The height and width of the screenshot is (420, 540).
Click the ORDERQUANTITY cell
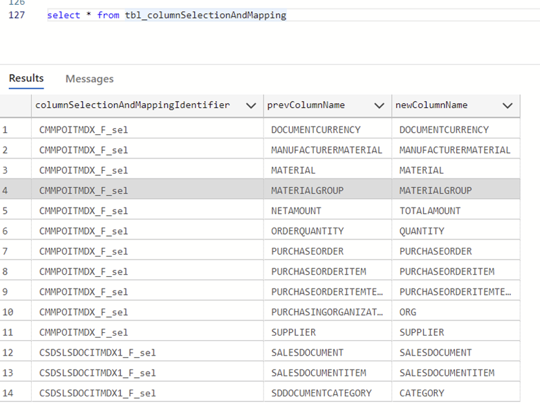tap(328, 230)
